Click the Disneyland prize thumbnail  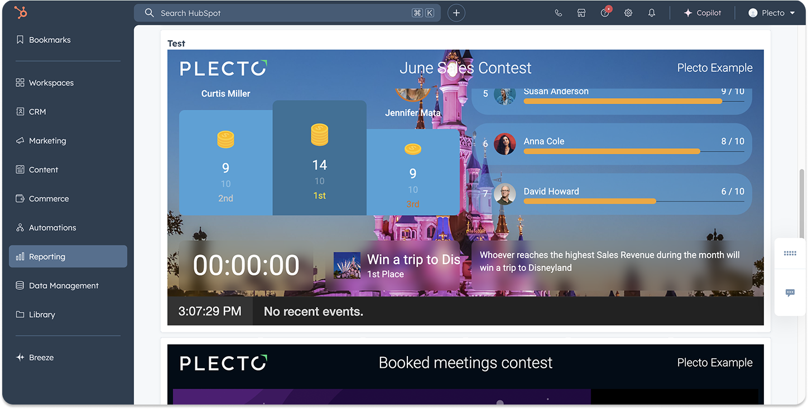click(x=347, y=265)
